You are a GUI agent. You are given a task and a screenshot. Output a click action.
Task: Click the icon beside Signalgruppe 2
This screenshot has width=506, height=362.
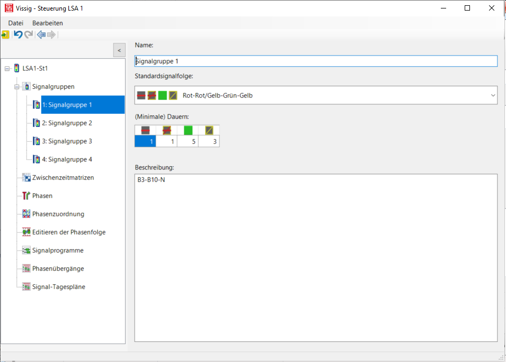37,123
